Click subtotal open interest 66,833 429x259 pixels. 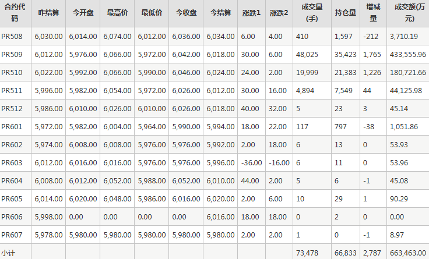[x=345, y=253]
